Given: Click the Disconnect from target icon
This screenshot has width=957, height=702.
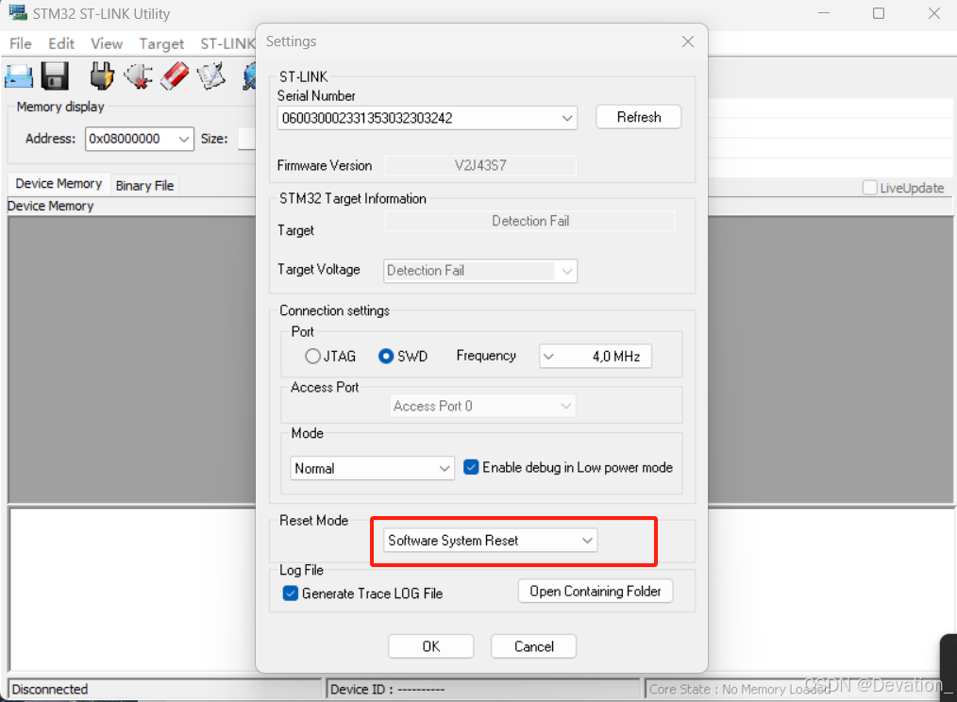Looking at the screenshot, I should 138,76.
